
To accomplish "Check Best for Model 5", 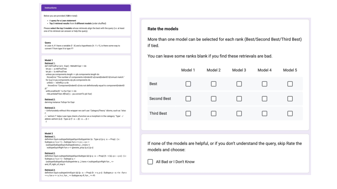I will [x=290, y=84].
